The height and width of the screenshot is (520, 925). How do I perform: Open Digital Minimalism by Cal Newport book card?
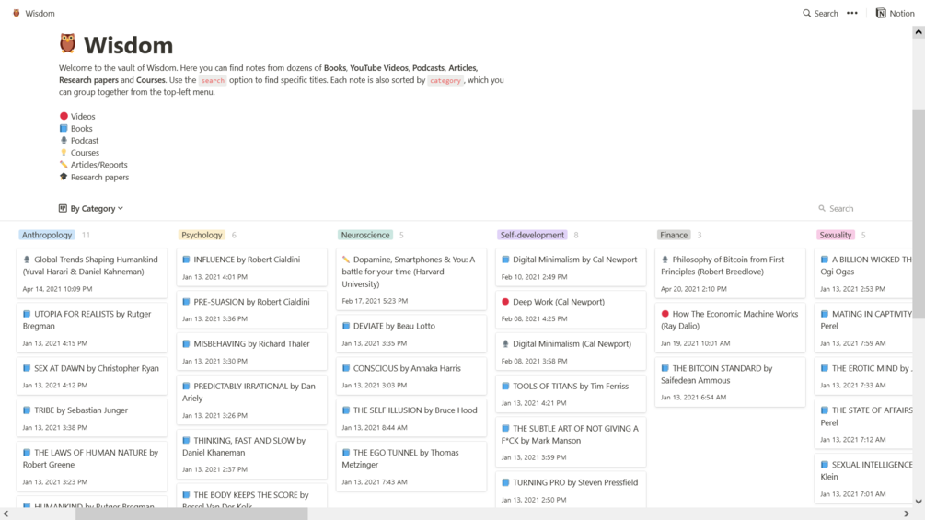(571, 267)
